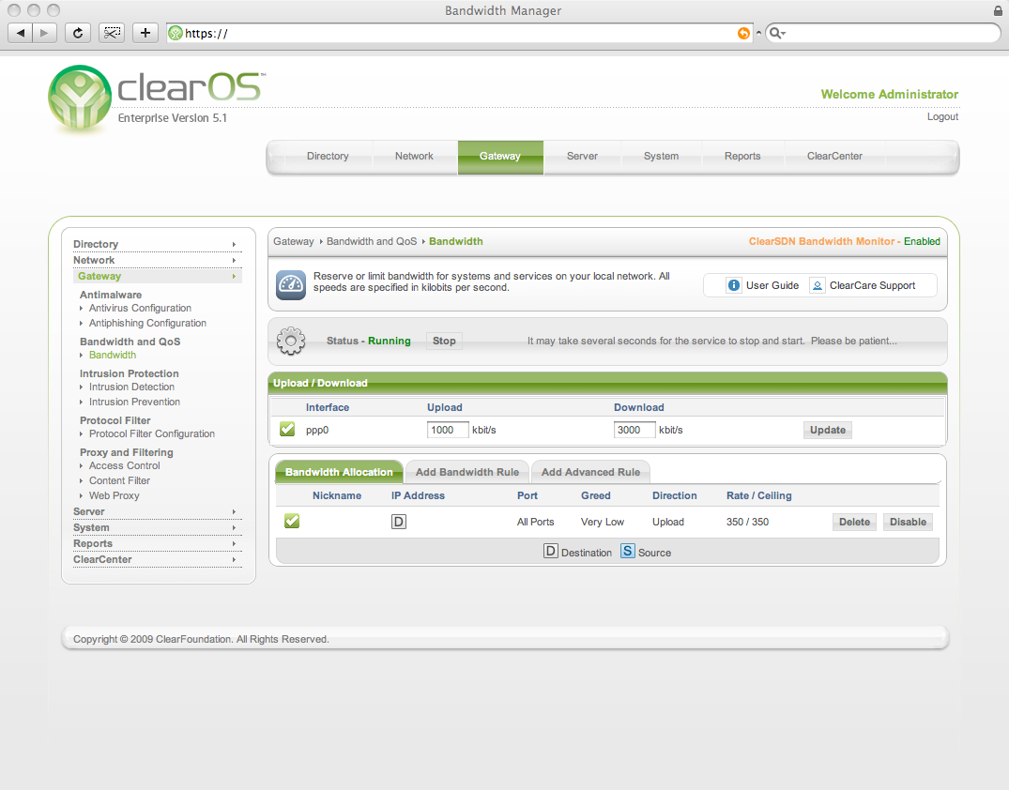
Task: Click the browser back arrow button
Action: pyautogui.click(x=20, y=33)
